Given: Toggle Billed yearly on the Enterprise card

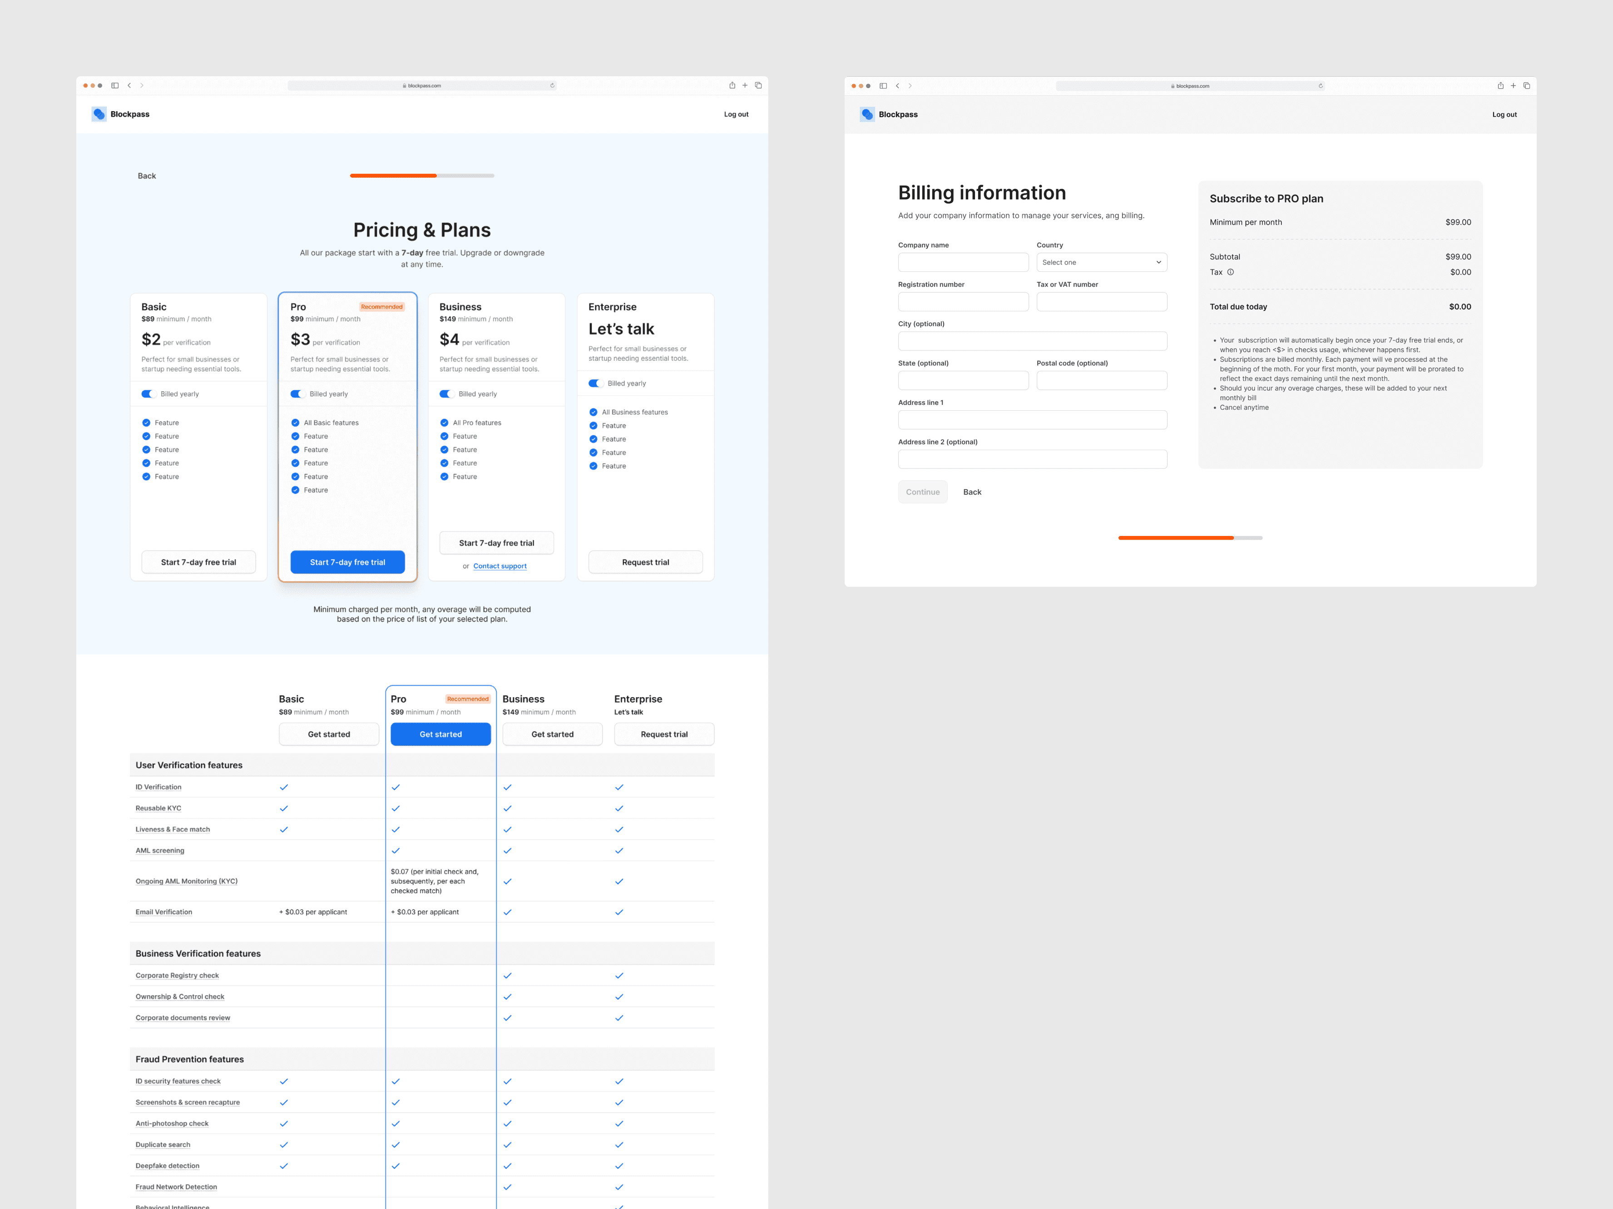Looking at the screenshot, I should [597, 383].
